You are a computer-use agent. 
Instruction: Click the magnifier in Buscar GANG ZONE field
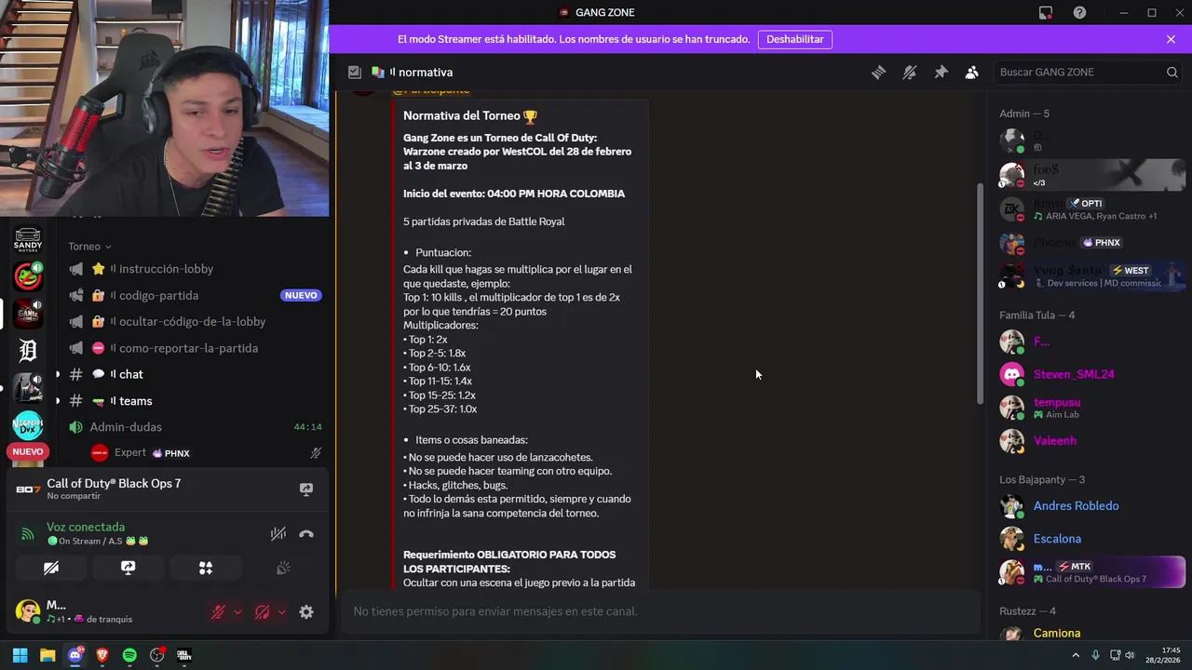1172,72
